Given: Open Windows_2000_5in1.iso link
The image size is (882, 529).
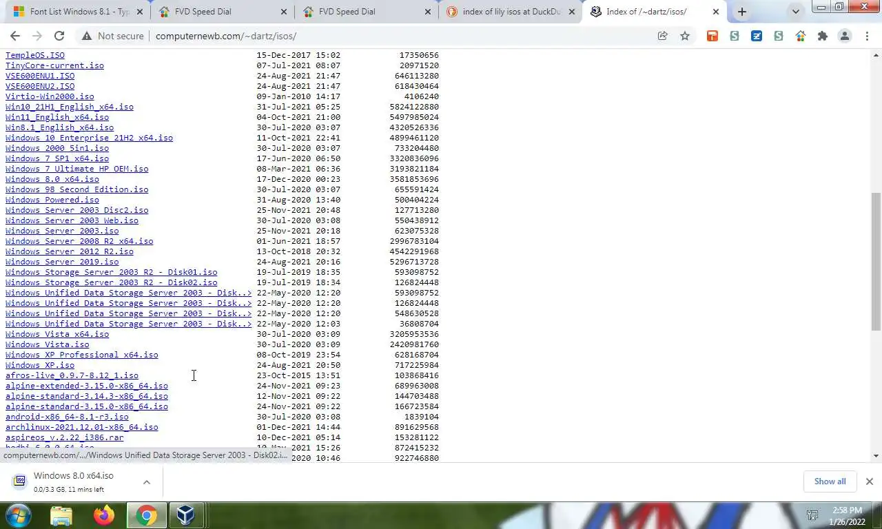Looking at the screenshot, I should (x=57, y=148).
